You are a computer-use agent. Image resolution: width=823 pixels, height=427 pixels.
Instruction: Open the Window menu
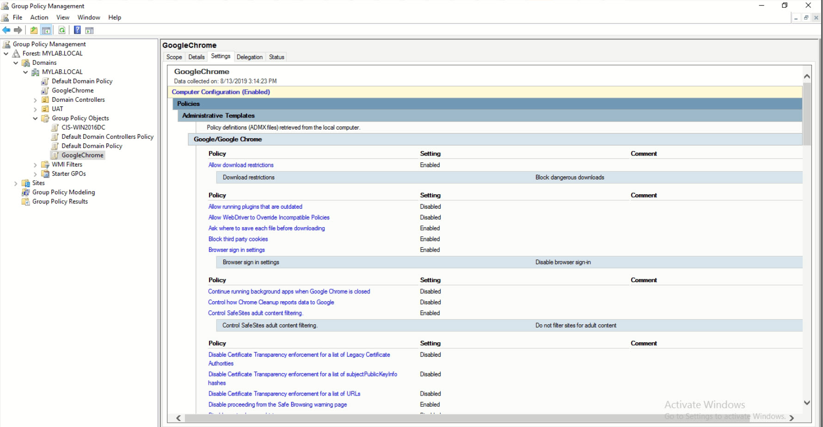(x=89, y=17)
